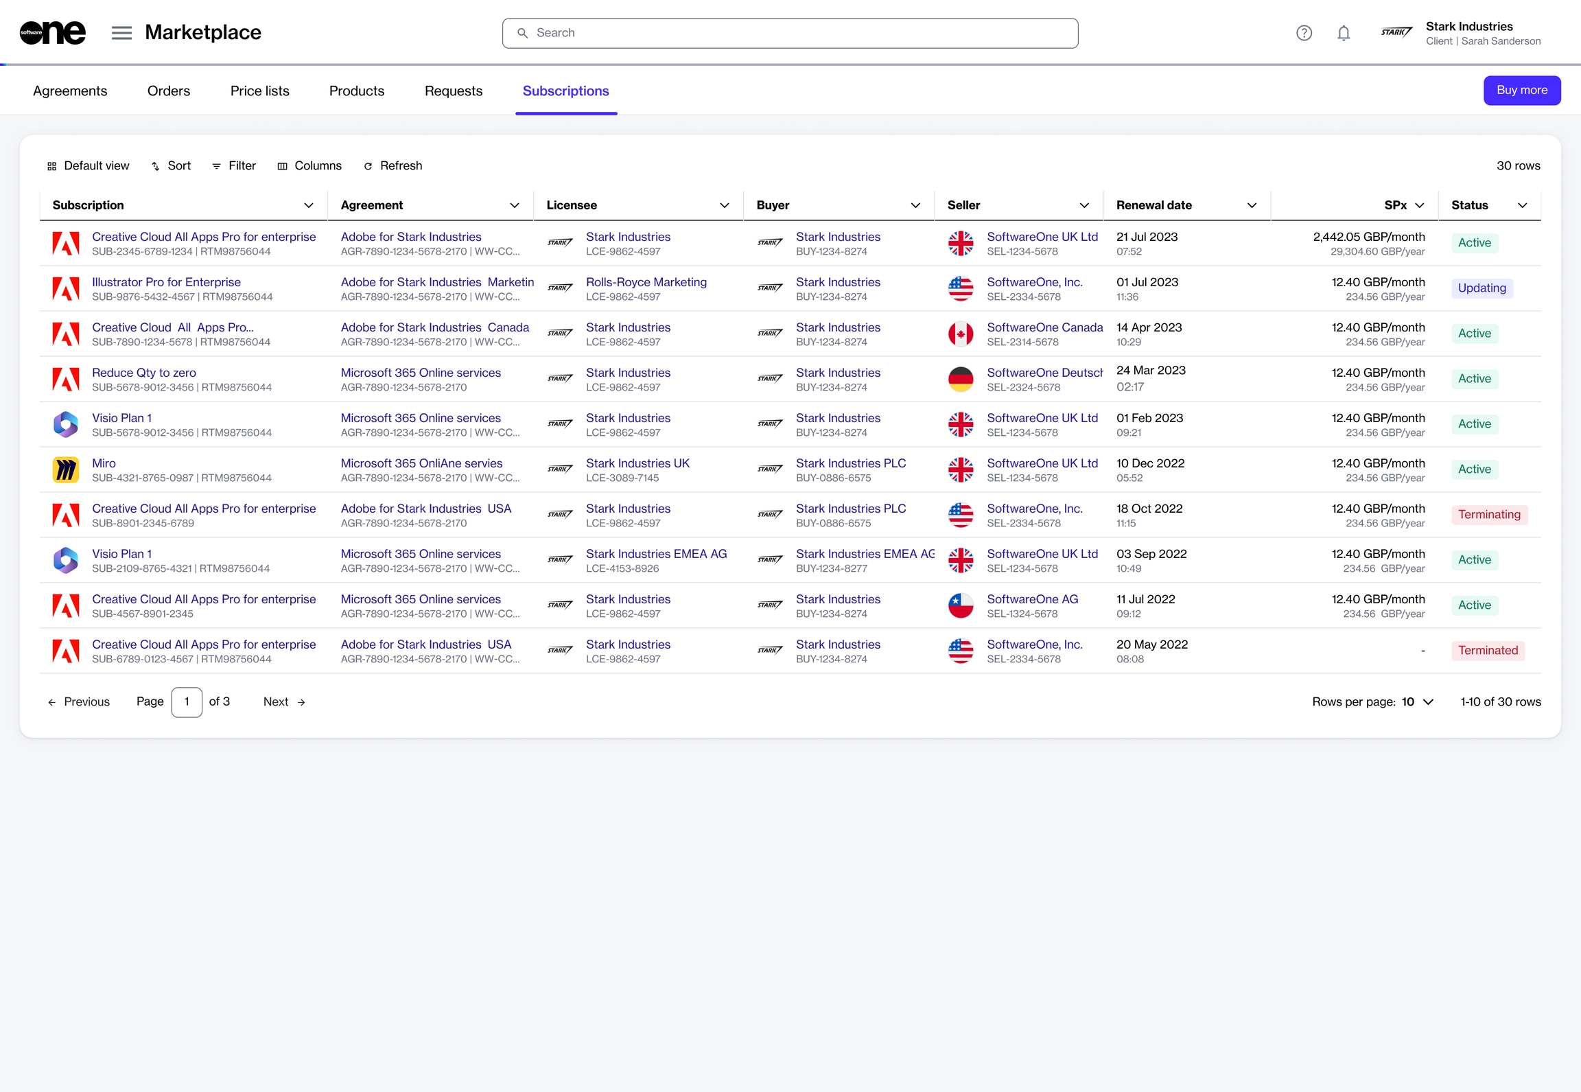This screenshot has height=1092, width=1581.
Task: Open the hamburger navigation menu
Action: pos(121,33)
